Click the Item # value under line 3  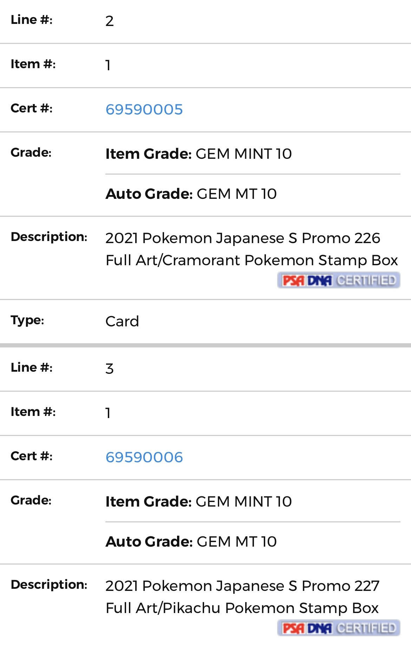click(x=108, y=413)
